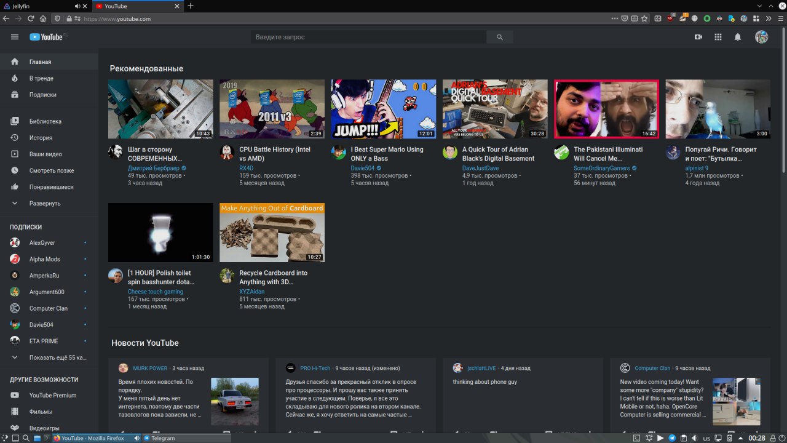Focus the Введите запрос search field
The height and width of the screenshot is (443, 787).
[x=369, y=38]
